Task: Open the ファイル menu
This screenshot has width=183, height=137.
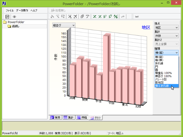Action: point(10,10)
